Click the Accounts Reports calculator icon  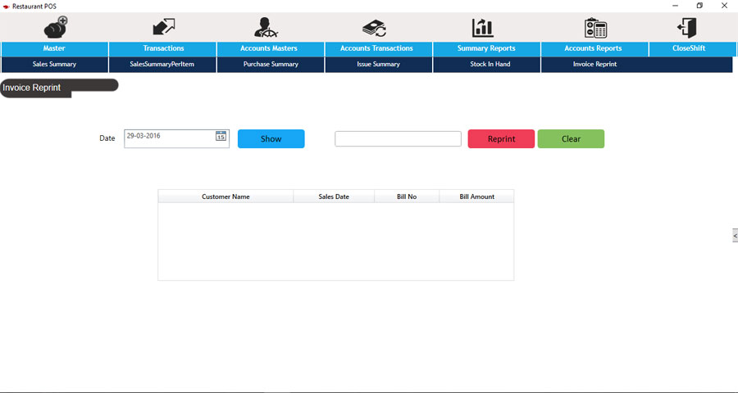(x=594, y=27)
